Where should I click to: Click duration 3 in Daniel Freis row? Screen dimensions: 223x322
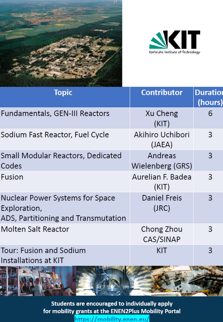pyautogui.click(x=209, y=208)
